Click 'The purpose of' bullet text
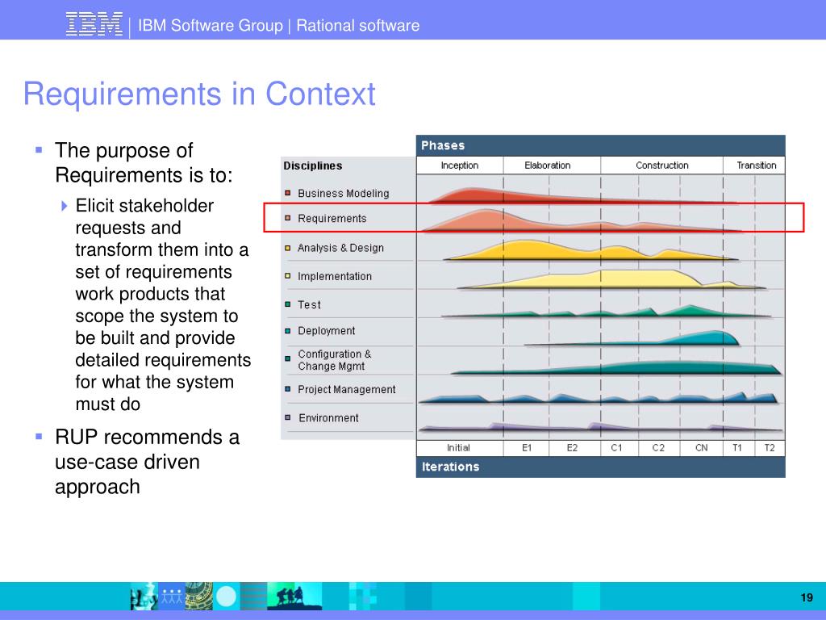Image resolution: width=826 pixels, height=620 pixels. [x=123, y=151]
